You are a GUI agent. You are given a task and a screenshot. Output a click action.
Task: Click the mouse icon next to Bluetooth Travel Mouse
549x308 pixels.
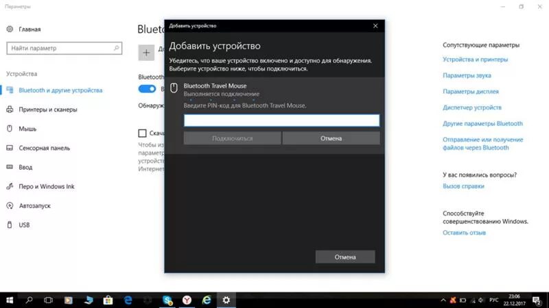click(x=174, y=88)
